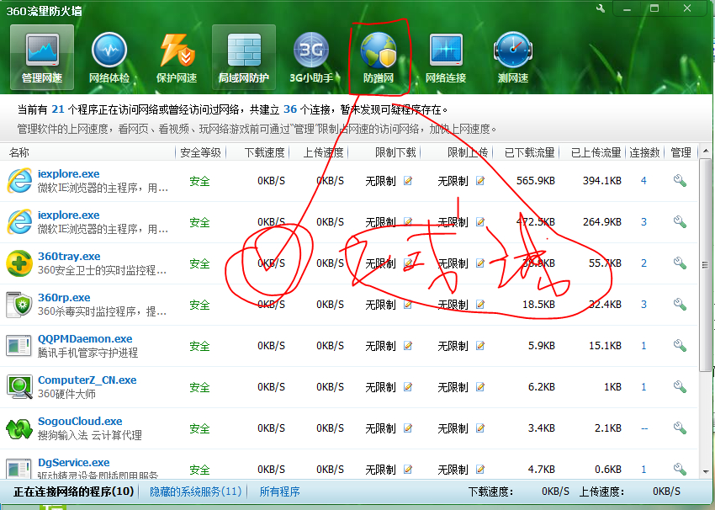715x510 pixels.
Task: Open the 3G小助手 icon
Action: point(311,57)
